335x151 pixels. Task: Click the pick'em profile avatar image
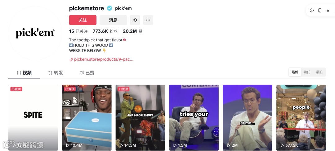(x=35, y=33)
